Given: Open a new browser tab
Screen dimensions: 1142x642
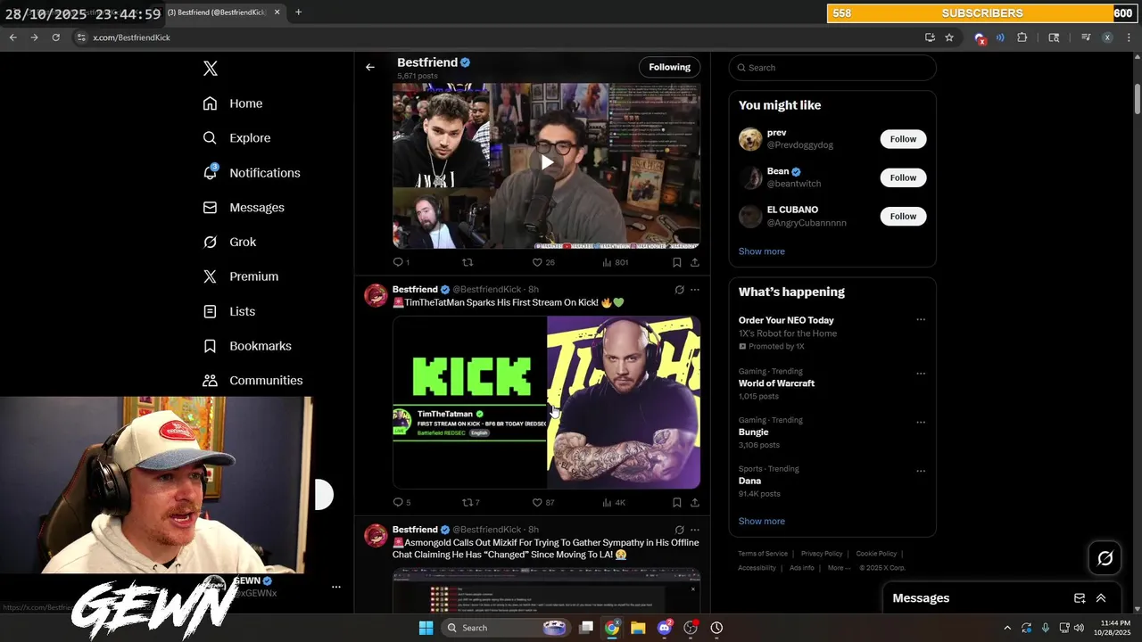Looking at the screenshot, I should click(x=298, y=12).
